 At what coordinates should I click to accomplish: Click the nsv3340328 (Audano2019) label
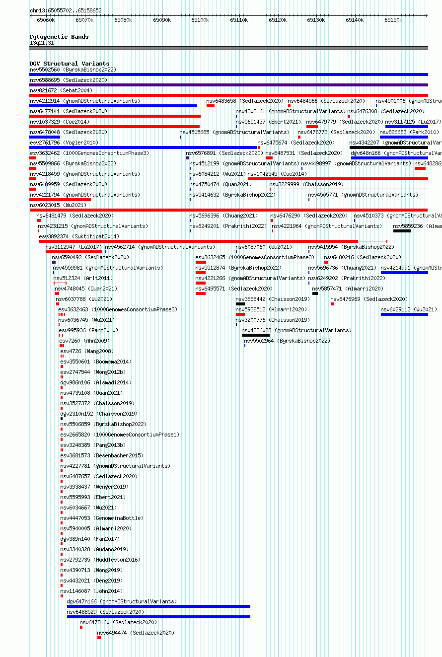click(x=95, y=549)
